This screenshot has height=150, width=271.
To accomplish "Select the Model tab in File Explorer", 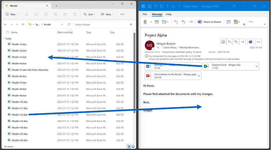I will coord(27,6).
